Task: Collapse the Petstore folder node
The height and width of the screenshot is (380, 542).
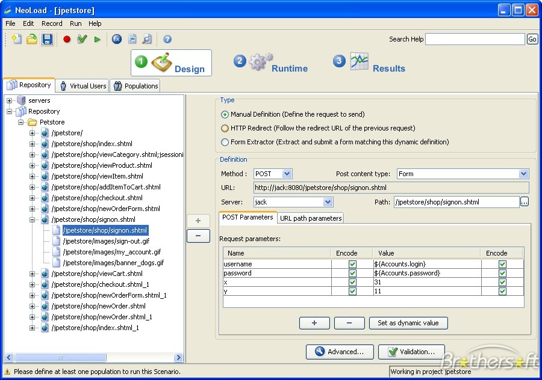Action: coord(20,122)
